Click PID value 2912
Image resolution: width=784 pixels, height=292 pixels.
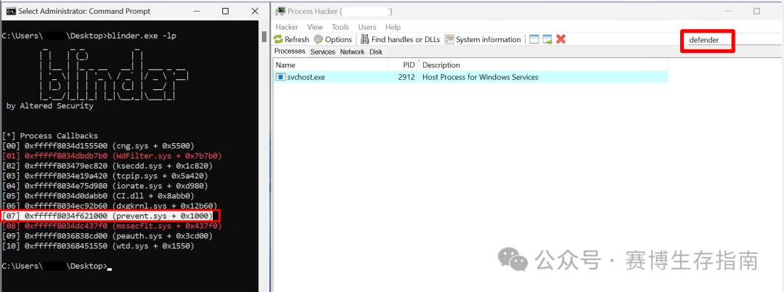[407, 77]
